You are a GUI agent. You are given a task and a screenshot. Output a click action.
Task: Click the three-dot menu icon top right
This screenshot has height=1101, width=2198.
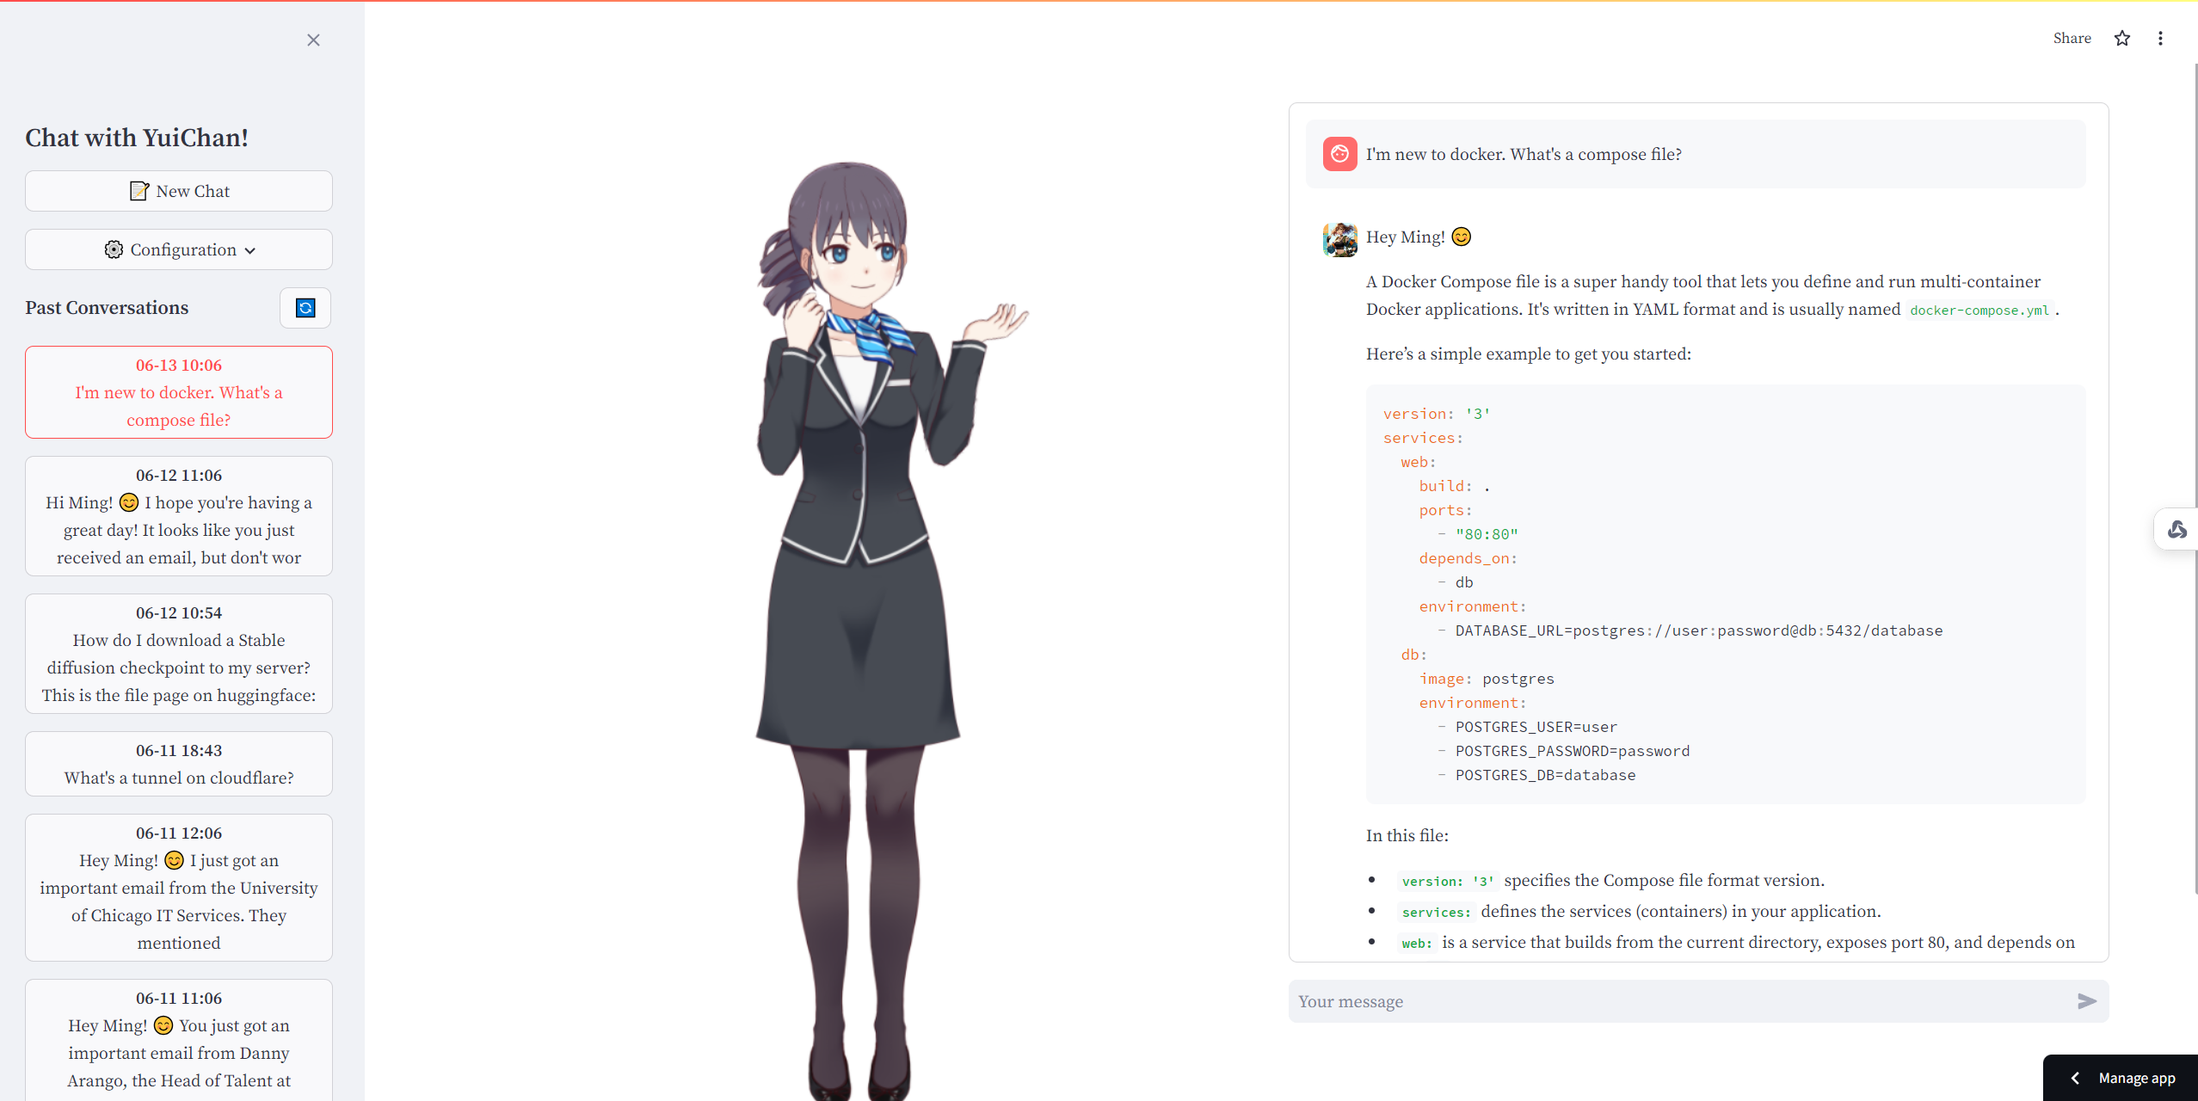tap(2162, 38)
